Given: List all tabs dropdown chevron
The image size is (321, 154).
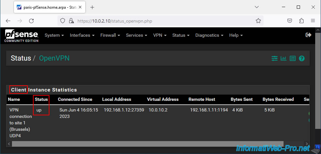Looking at the screenshot, I should click(256, 7).
